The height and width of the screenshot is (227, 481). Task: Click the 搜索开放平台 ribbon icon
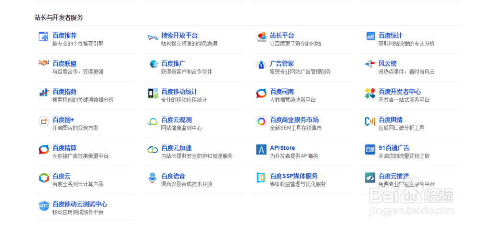[x=152, y=37]
